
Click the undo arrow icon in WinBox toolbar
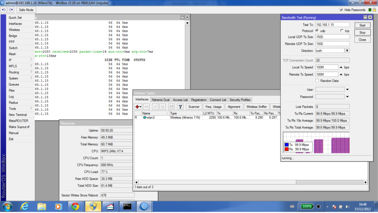(4, 10)
